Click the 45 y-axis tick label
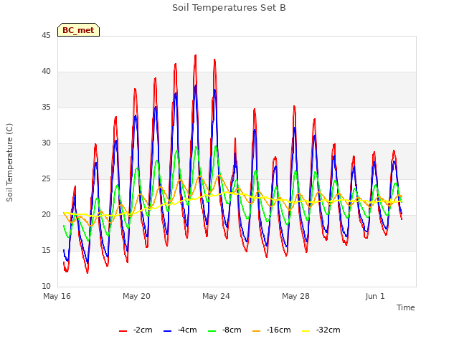Viewport: 459px width, 344px height. tap(46, 36)
